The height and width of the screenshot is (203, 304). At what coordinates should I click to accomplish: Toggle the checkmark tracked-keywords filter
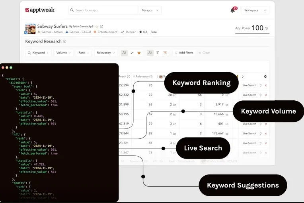click(x=132, y=53)
